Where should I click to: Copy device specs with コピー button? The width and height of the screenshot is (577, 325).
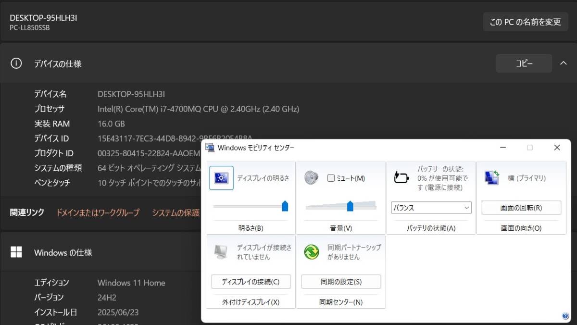pos(524,63)
